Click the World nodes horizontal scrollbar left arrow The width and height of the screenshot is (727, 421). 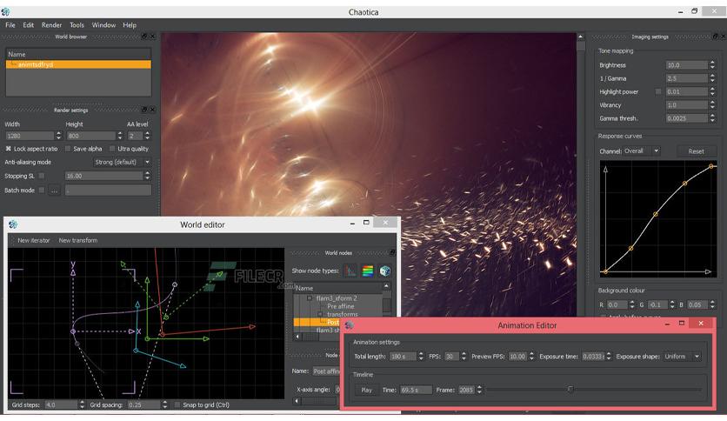point(297,337)
